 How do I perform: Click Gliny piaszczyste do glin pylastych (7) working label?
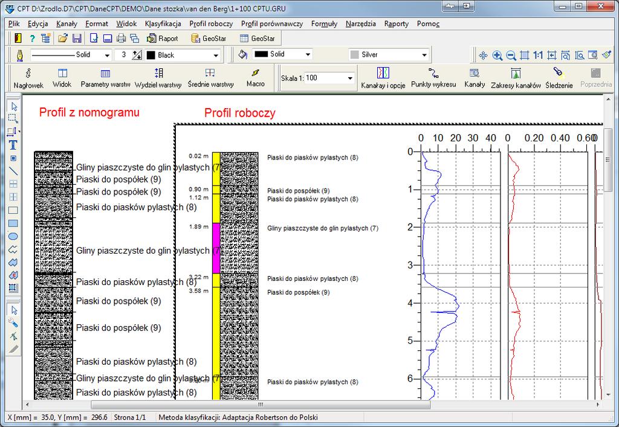323,228
